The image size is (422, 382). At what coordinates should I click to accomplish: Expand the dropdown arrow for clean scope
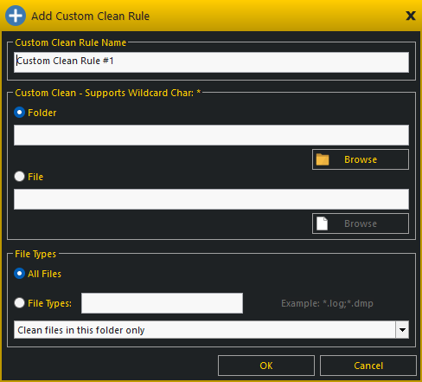(402, 330)
